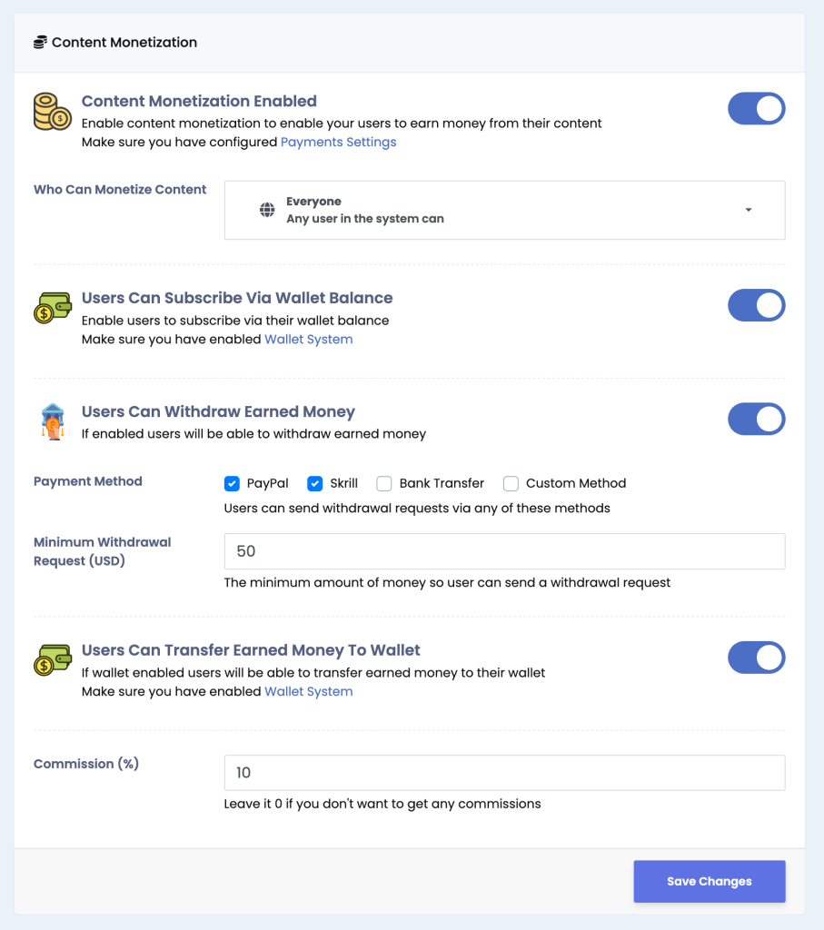Screen dimensions: 824x930
Task: Follow the Wallet System link under Subscribe section
Action: tap(309, 340)
